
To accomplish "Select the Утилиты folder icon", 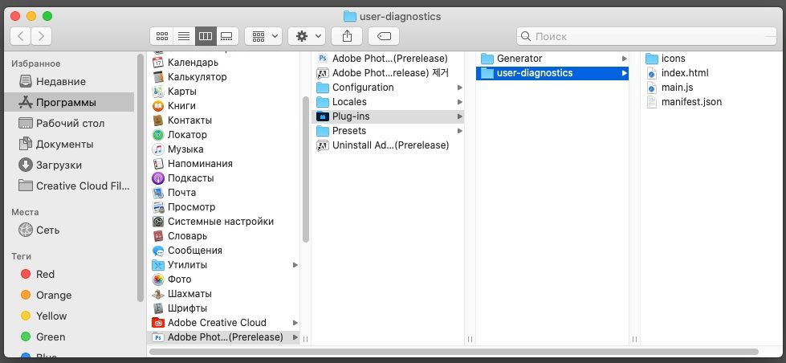I will 158,265.
